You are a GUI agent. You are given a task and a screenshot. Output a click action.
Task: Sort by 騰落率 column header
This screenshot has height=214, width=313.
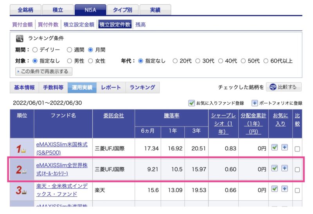click(171, 116)
